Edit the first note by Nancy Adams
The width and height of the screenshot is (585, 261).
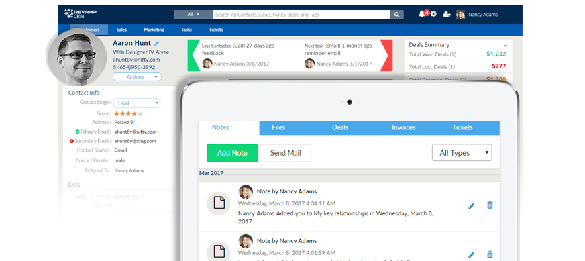point(471,206)
